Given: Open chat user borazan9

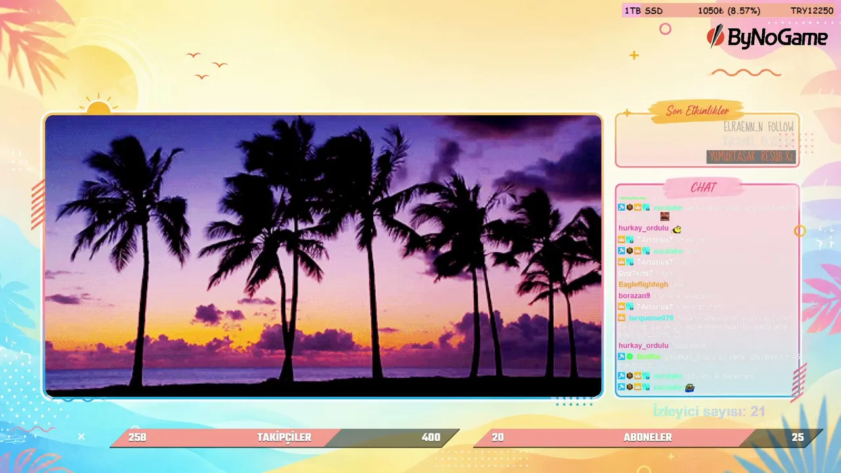Looking at the screenshot, I should point(634,296).
